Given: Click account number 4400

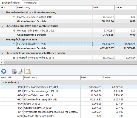Looking at the screenshot, I should (20, 87).
